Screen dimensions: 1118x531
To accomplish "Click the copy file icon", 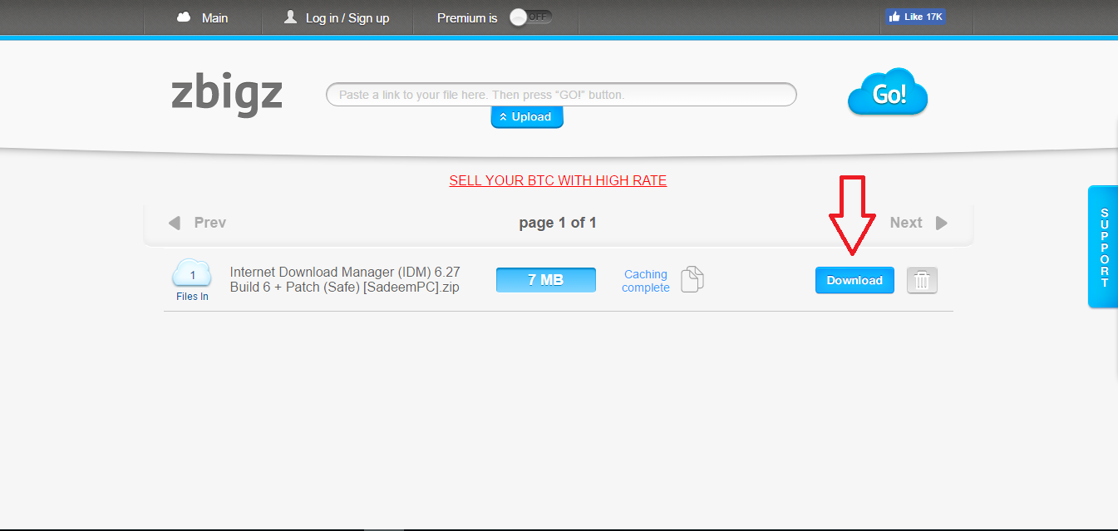I will [x=692, y=279].
